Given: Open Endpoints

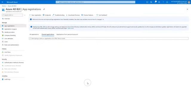Looking at the screenshot, I should point(47,15).
